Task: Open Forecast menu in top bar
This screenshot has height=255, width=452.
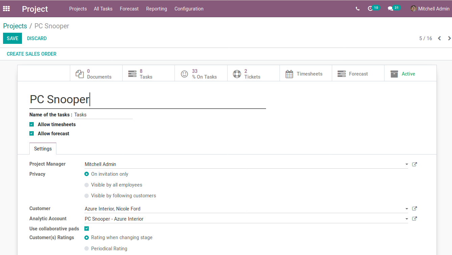Action: click(129, 9)
